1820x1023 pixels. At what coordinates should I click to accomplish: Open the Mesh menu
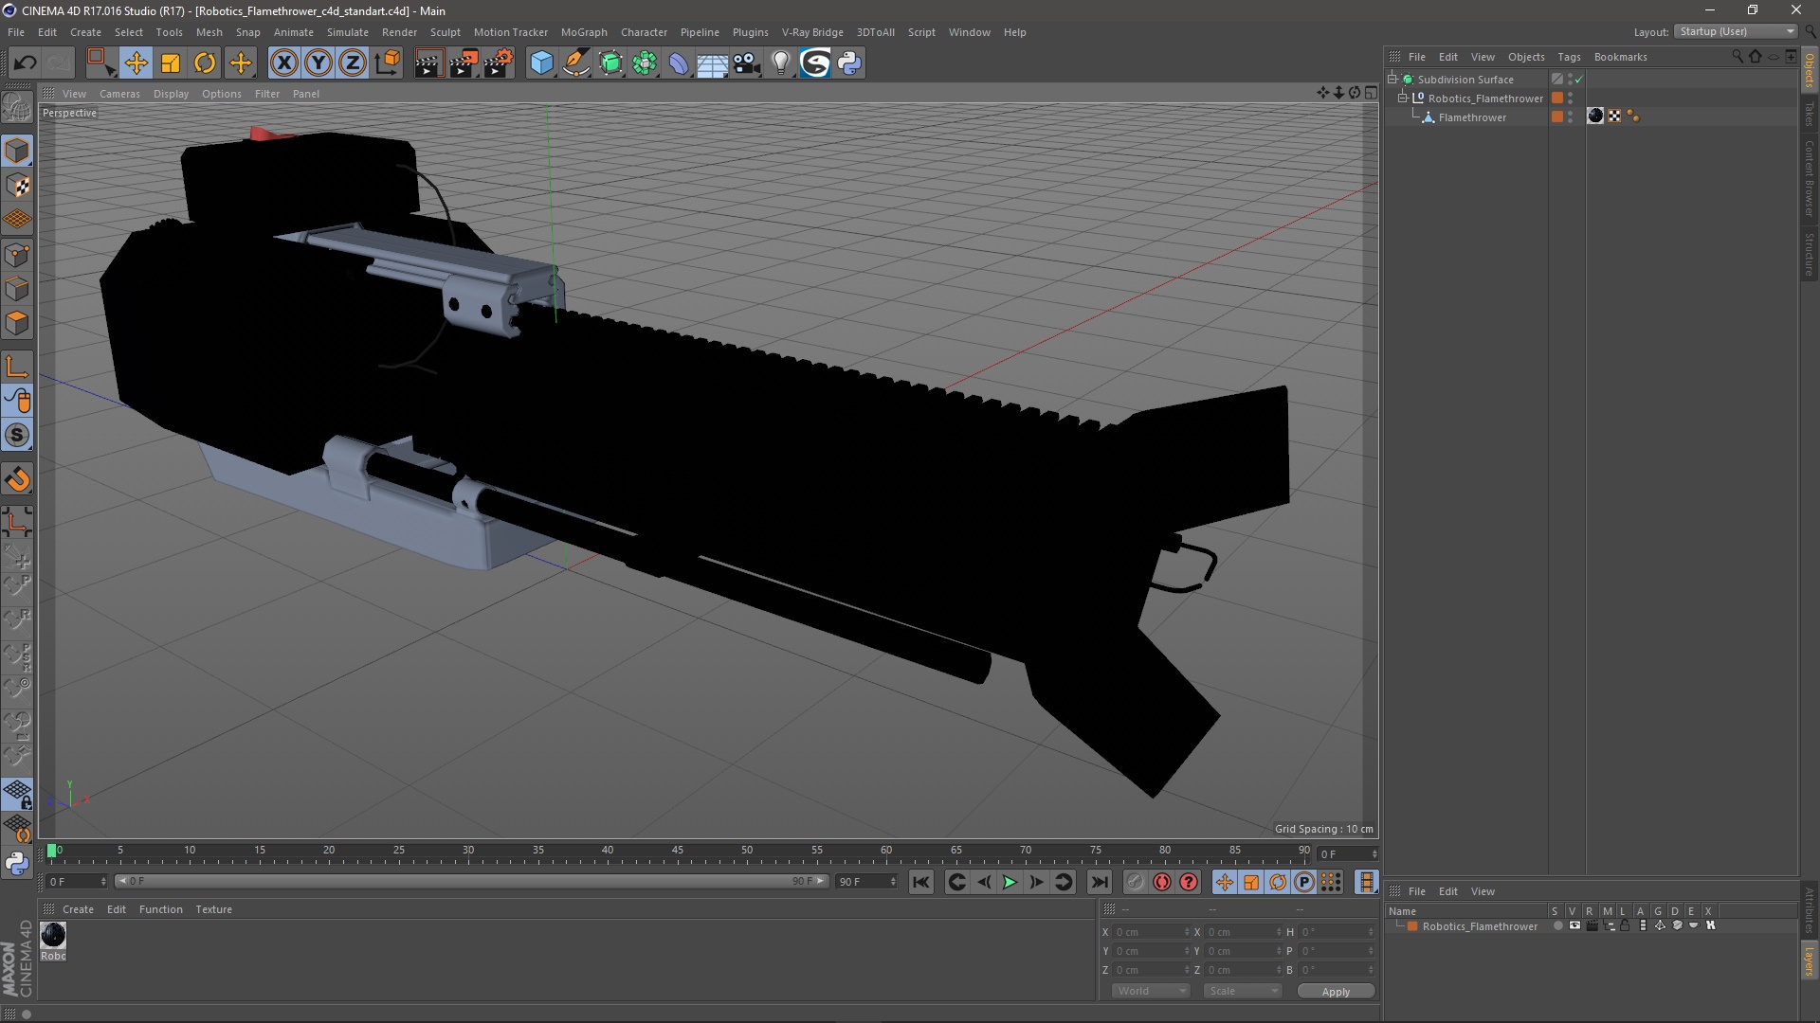(209, 32)
